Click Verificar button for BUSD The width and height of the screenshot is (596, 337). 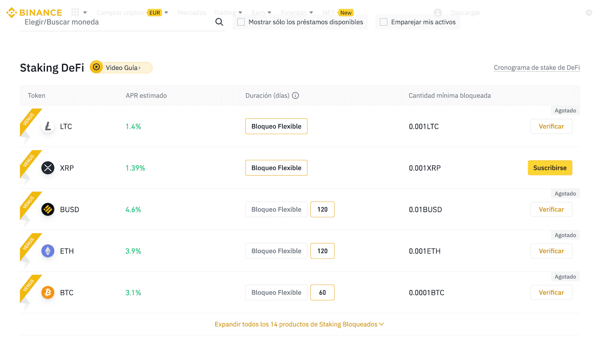[x=551, y=209]
